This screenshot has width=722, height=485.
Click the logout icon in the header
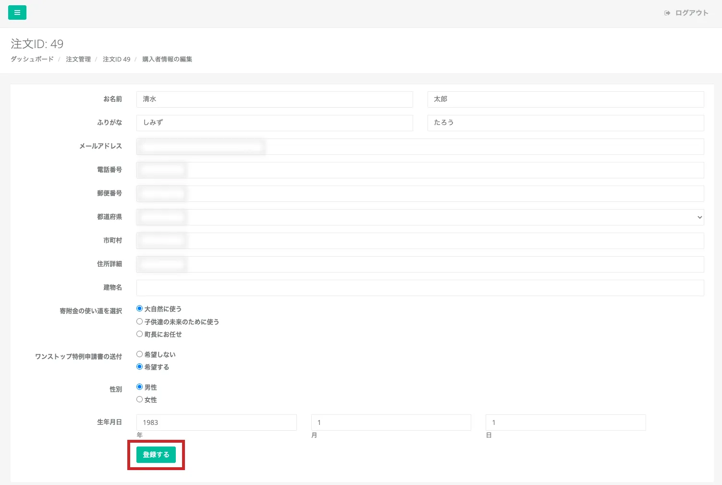point(667,13)
